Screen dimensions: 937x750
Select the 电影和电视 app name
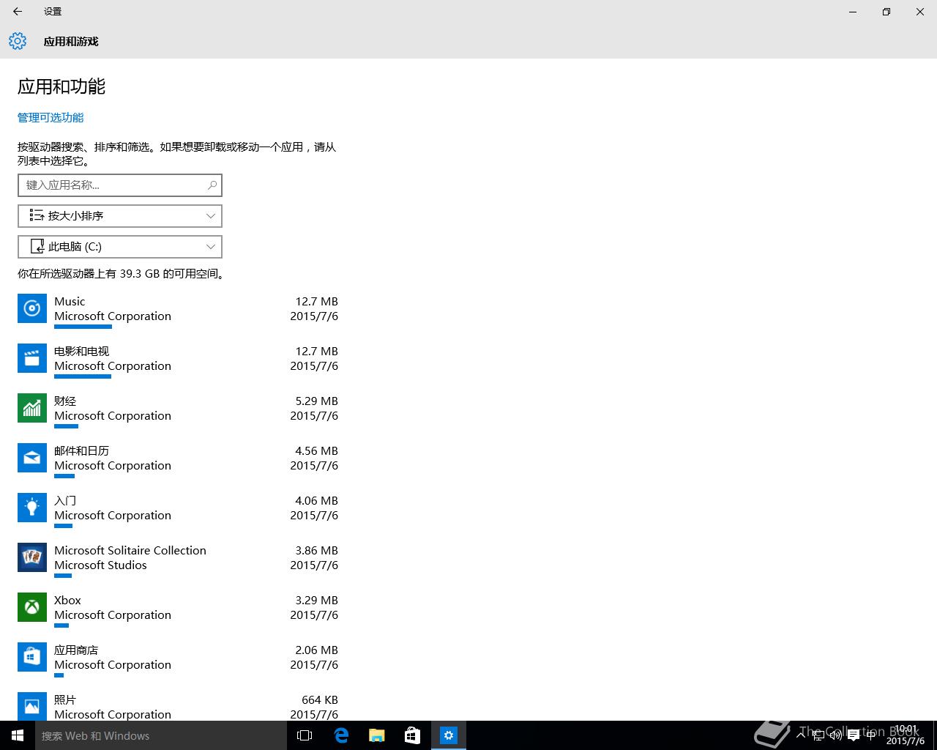[x=81, y=351]
